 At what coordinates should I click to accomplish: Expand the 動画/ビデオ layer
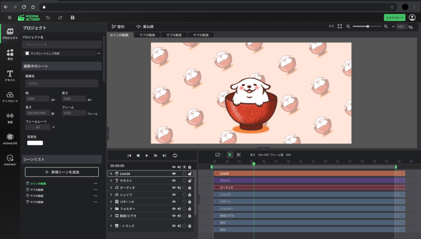pyautogui.click(x=111, y=216)
